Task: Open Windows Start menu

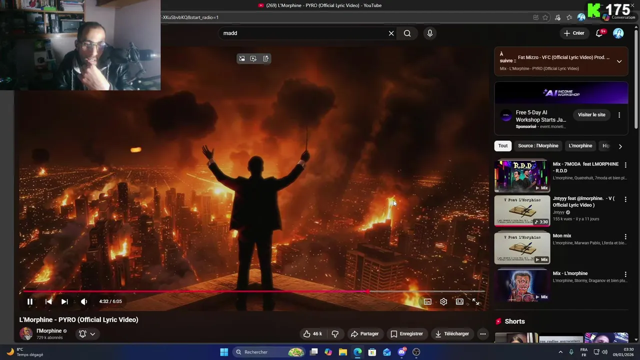Action: (224, 352)
